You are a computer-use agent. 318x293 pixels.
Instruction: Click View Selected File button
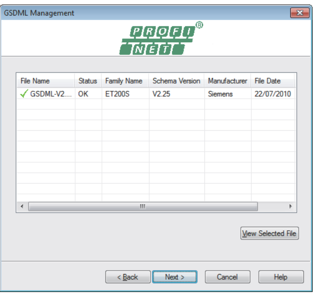[x=269, y=233]
